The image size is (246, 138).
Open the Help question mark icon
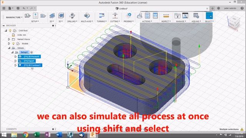(242, 8)
